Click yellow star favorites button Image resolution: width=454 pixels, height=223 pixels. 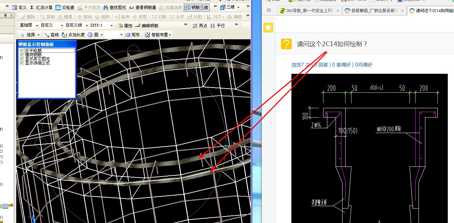click(269, 28)
